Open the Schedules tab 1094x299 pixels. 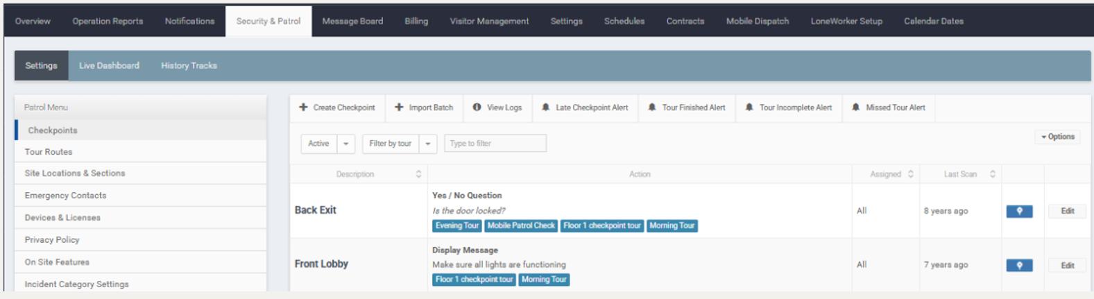tap(624, 22)
